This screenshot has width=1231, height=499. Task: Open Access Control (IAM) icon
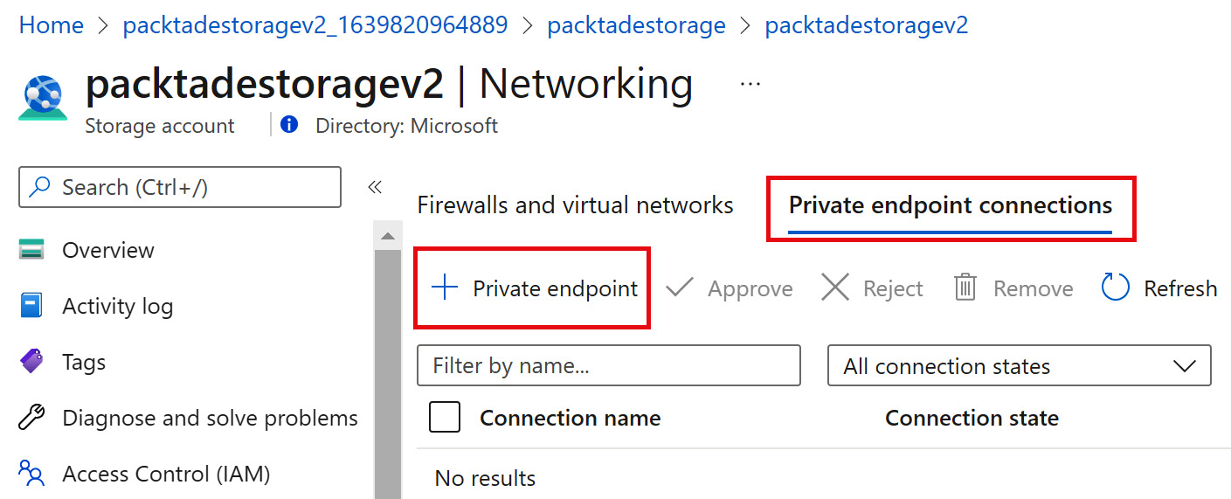[x=31, y=474]
